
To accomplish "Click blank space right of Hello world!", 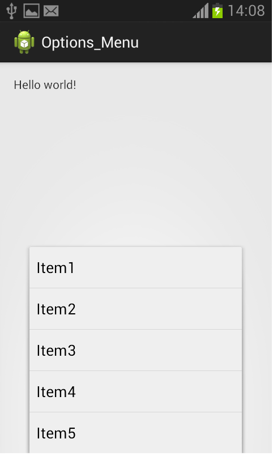I will tap(174, 85).
